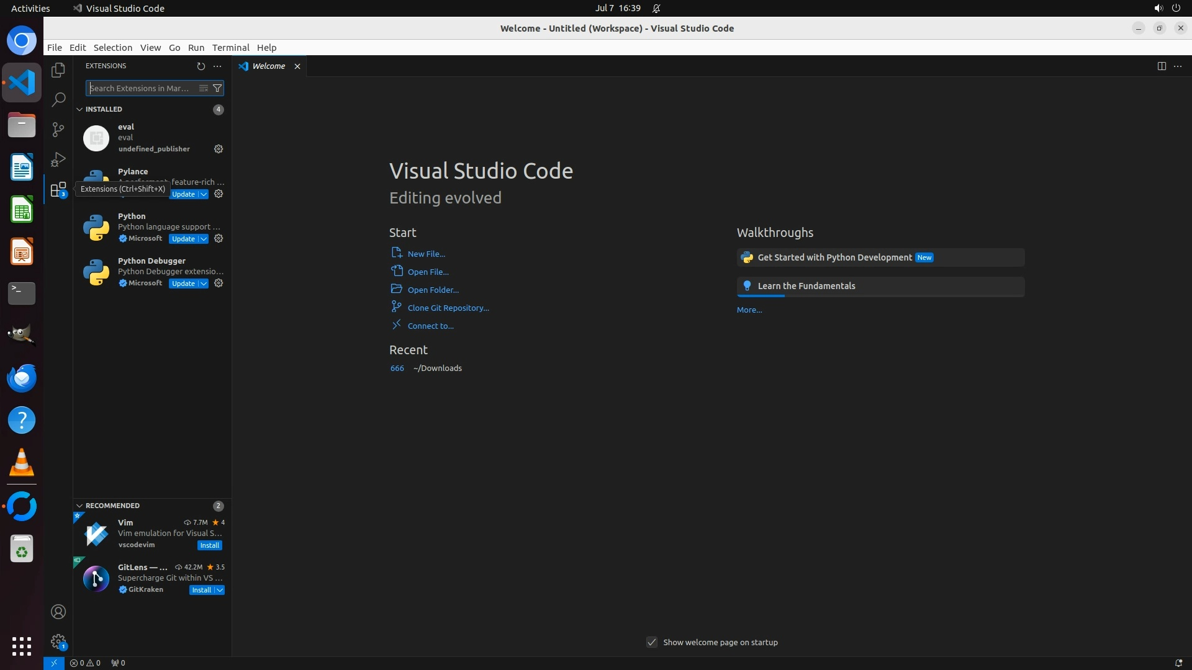
Task: Open the Source Control view
Action: [x=58, y=129]
